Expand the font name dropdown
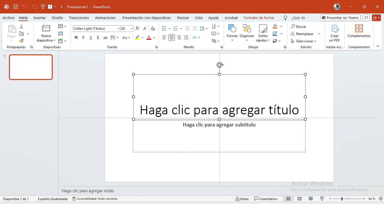This screenshot has height=204, width=384. pyautogui.click(x=118, y=29)
